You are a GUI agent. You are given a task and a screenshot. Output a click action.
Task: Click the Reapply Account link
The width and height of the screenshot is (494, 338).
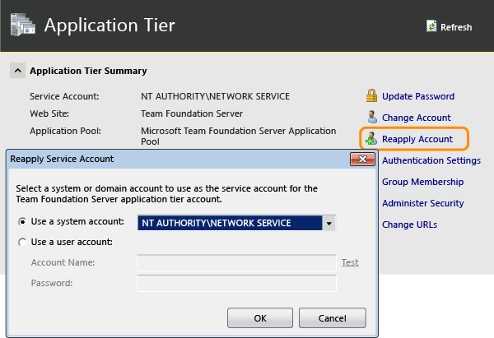point(417,139)
